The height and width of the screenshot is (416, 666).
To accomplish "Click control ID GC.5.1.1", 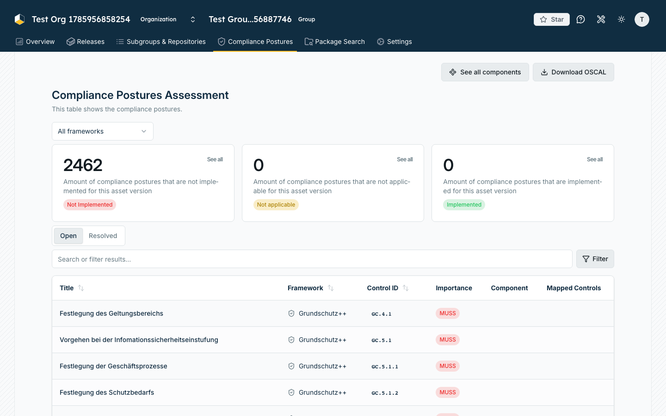I will [385, 367].
